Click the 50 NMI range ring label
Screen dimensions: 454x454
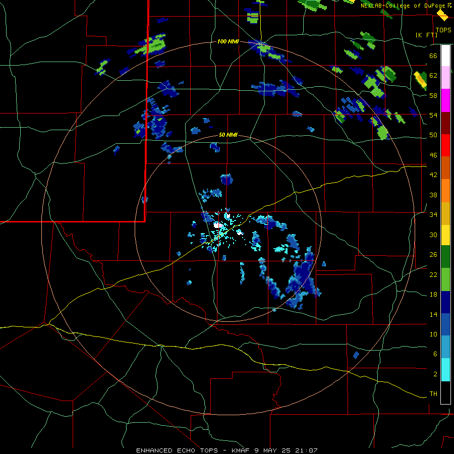pos(228,135)
